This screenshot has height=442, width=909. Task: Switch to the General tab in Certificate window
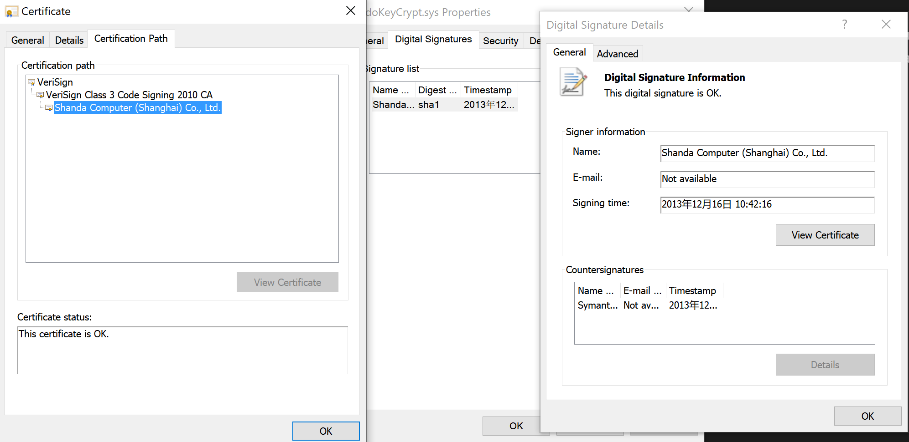click(28, 40)
